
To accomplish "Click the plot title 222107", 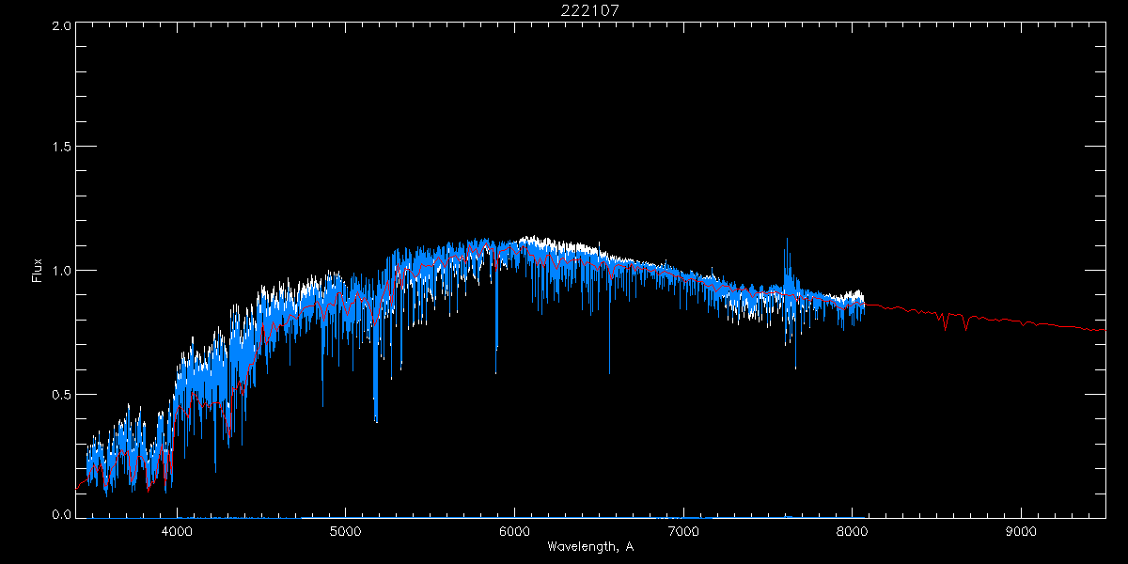I will pos(590,10).
